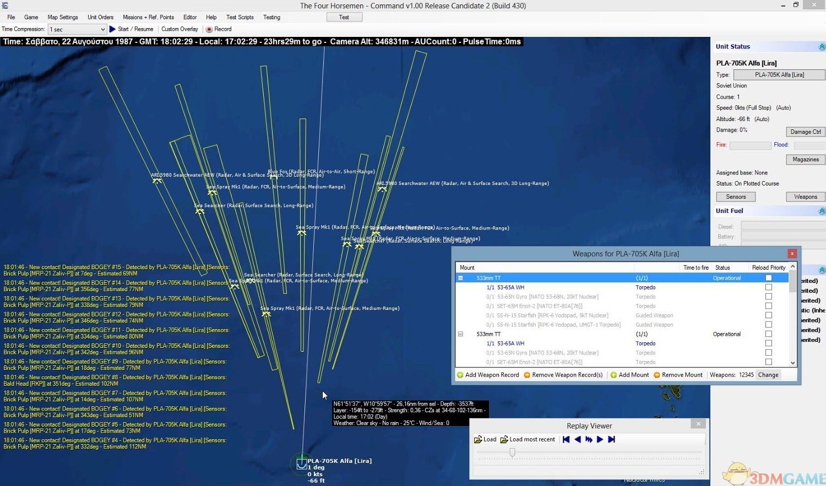Open the Damage Ctrl button
This screenshot has height=486, width=826.
click(805, 132)
